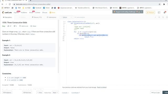Image resolution: width=168 pixels, height=94 pixels.
Task: Click Add to List
Action: (24, 26)
